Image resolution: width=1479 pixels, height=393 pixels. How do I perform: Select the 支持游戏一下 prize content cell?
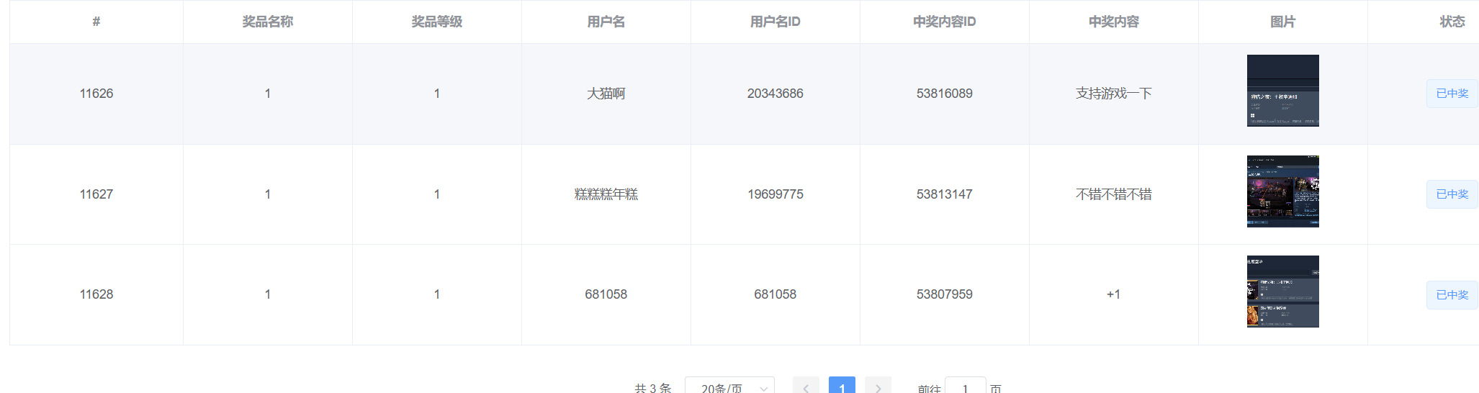1114,94
